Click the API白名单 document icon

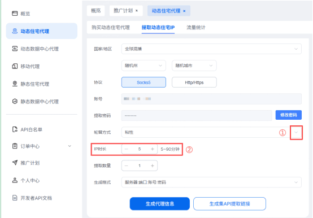[15, 129]
